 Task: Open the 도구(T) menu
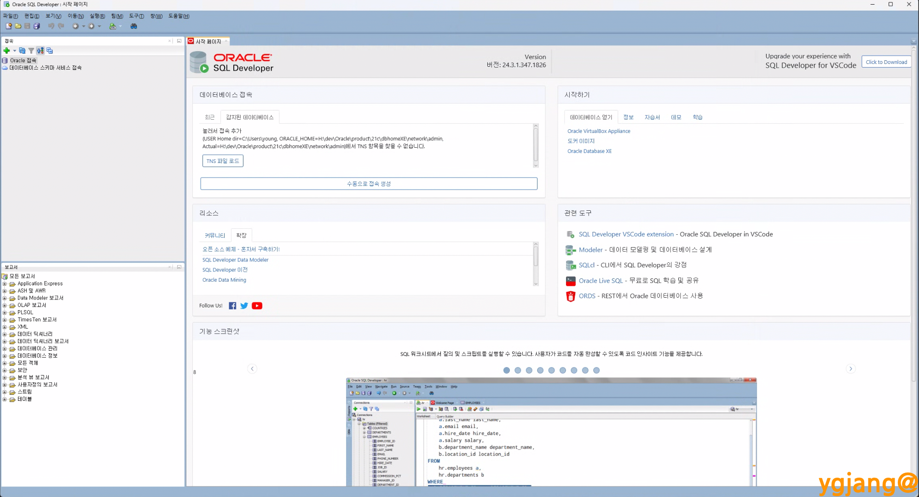(x=137, y=16)
